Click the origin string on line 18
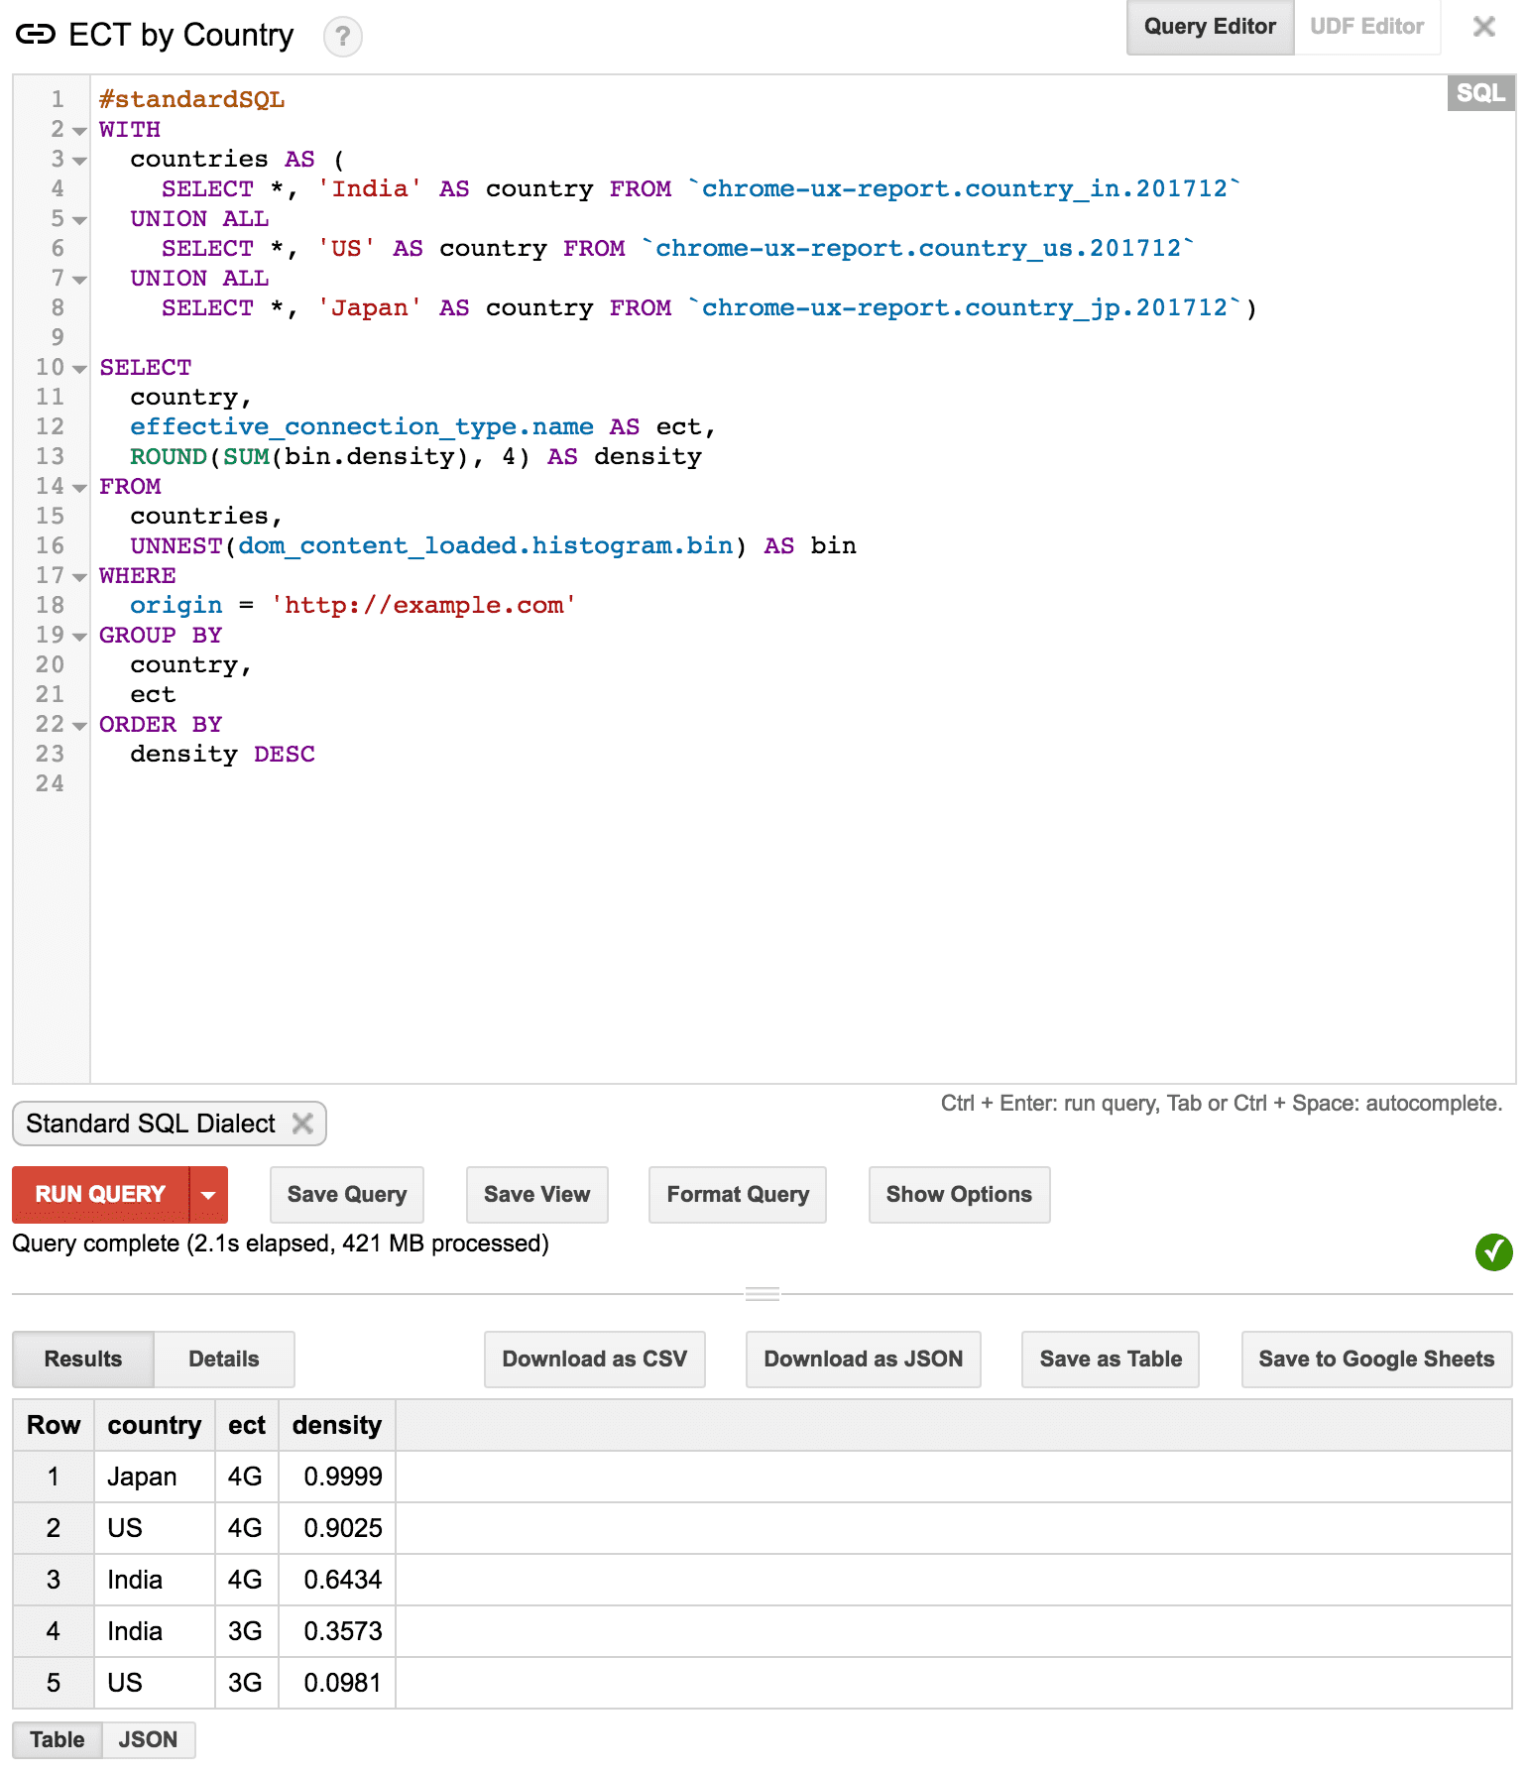 [423, 605]
